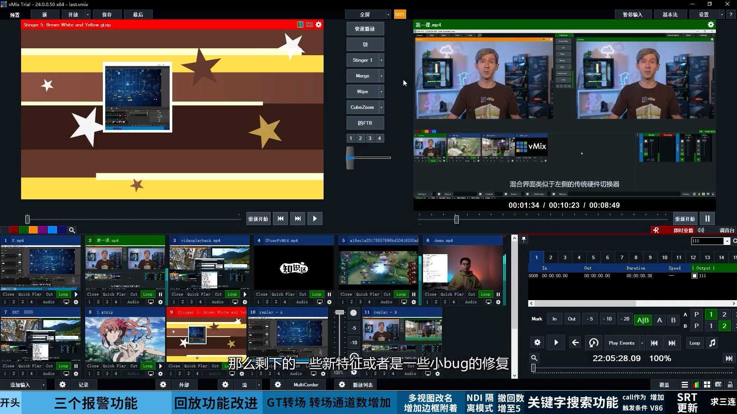Open the gear on 第一课.mp4 output

(711, 25)
